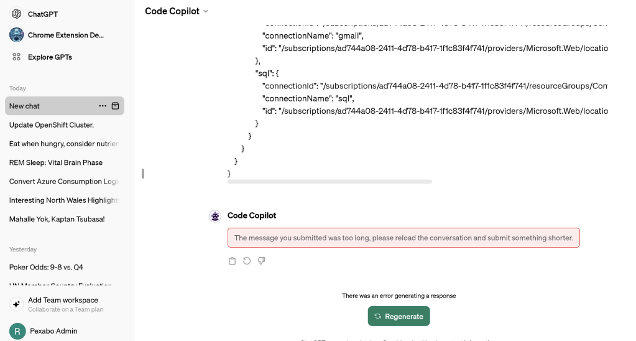Click the Yesterday section header
Image resolution: width=636 pixels, height=341 pixels.
point(23,250)
